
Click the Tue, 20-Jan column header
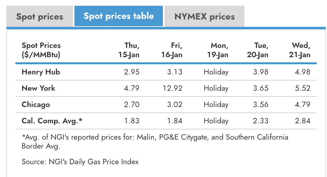coord(258,50)
